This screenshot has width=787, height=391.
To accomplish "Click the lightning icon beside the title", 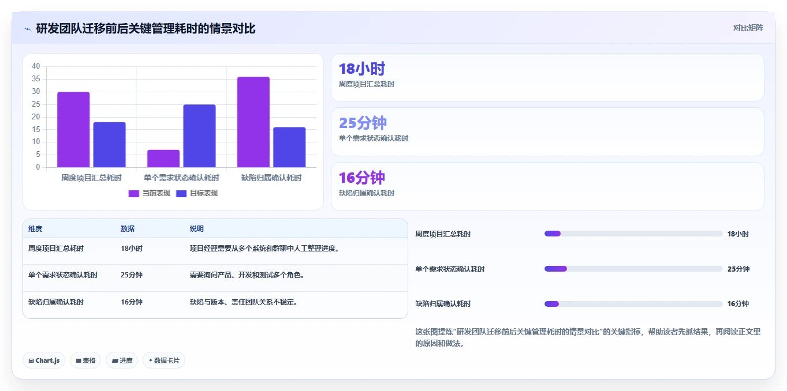I will click(x=27, y=29).
